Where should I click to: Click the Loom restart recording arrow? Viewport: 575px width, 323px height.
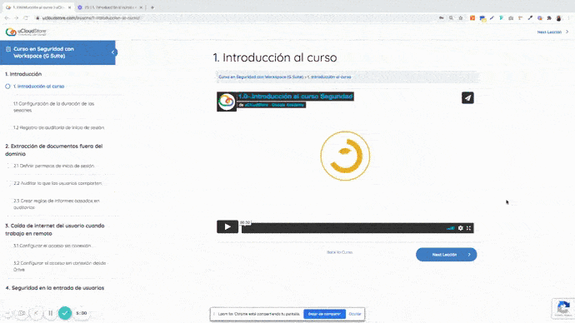click(x=36, y=313)
